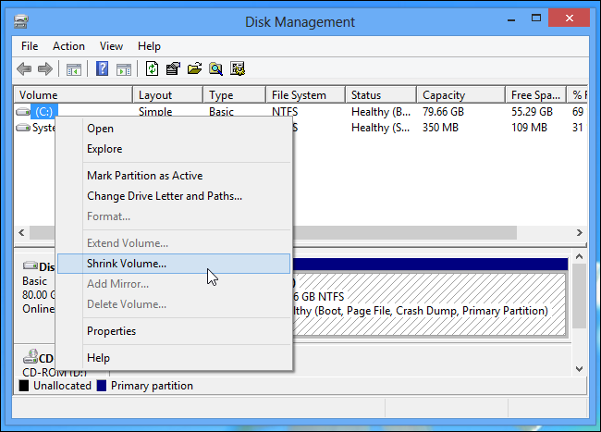
Task: Choose Change Drive Letter and Paths...
Action: (x=164, y=196)
